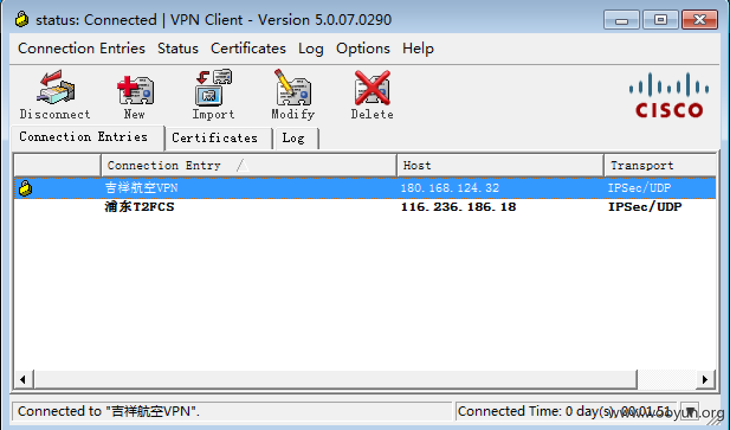Click the horizontal scrollbar right arrow
Screen dimensions: 730x430
(x=705, y=379)
